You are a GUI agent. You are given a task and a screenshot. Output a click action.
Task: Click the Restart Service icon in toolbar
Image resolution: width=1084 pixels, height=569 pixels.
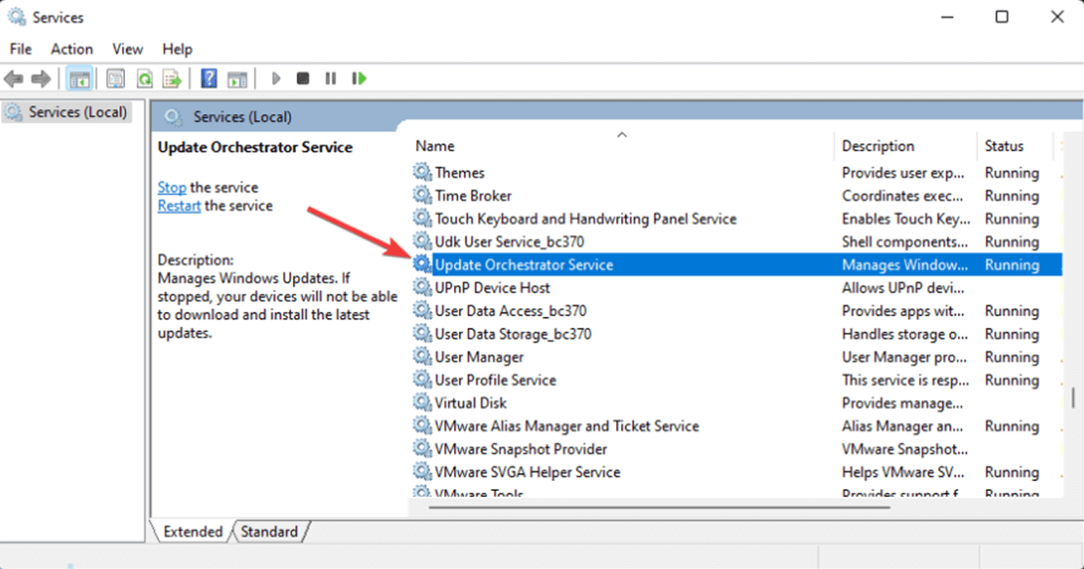pyautogui.click(x=358, y=79)
